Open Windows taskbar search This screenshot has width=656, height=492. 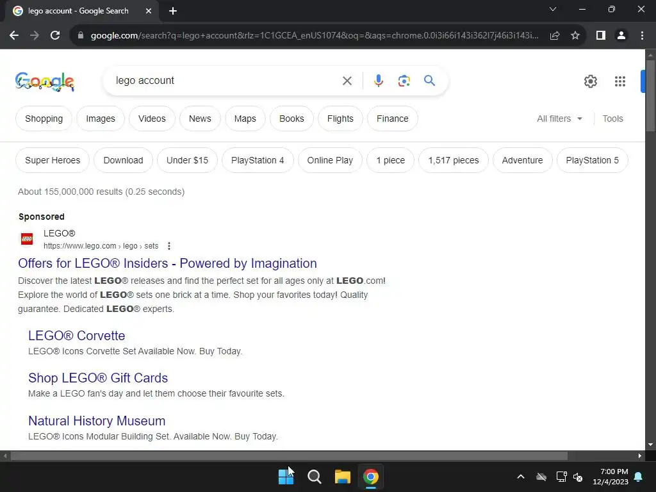(314, 477)
